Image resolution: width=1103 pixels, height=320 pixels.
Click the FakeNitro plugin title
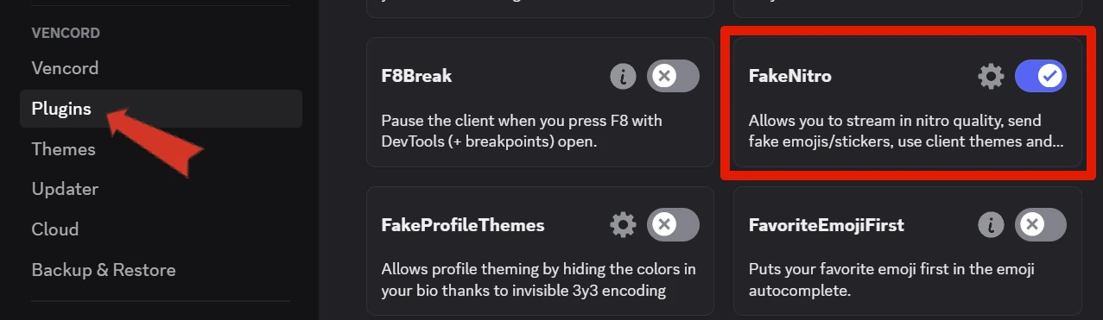pyautogui.click(x=790, y=76)
